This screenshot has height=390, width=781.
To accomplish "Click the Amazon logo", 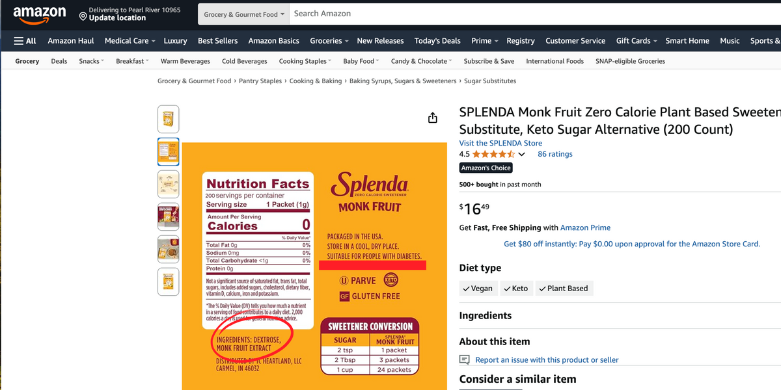I will pyautogui.click(x=39, y=14).
